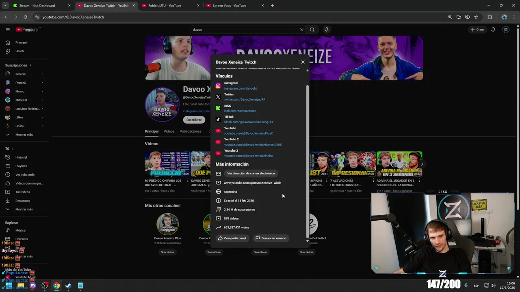Open youtube.com/@DavooXeneizePlusX link

(x=248, y=133)
